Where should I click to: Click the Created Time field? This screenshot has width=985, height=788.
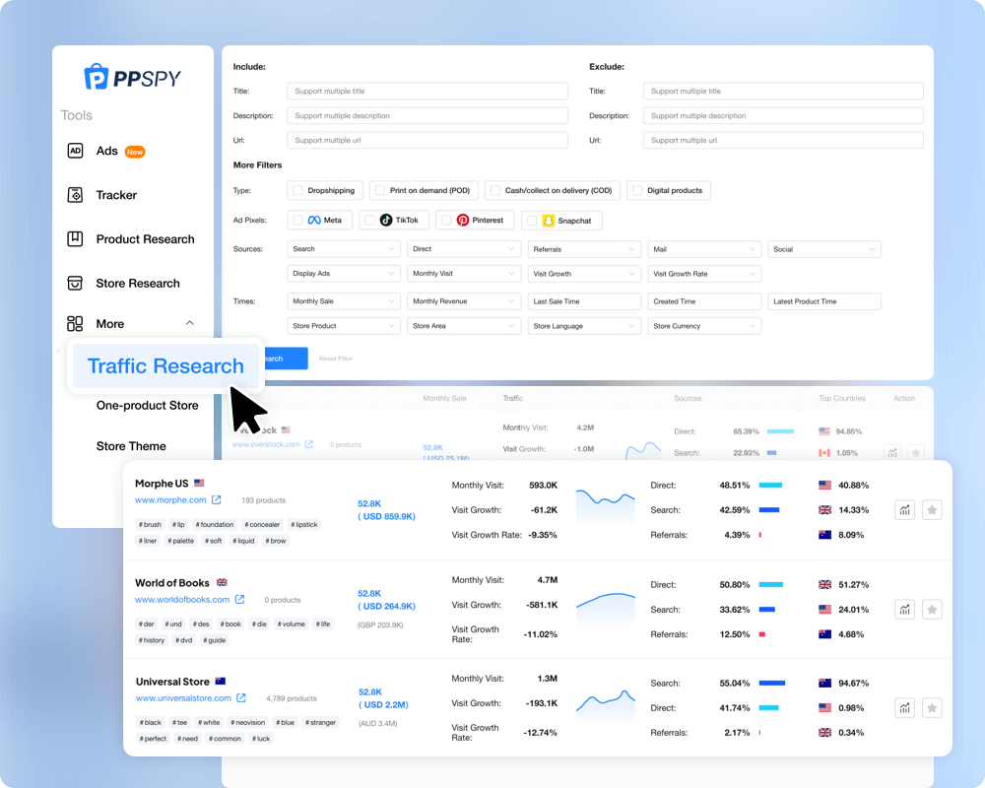[704, 301]
